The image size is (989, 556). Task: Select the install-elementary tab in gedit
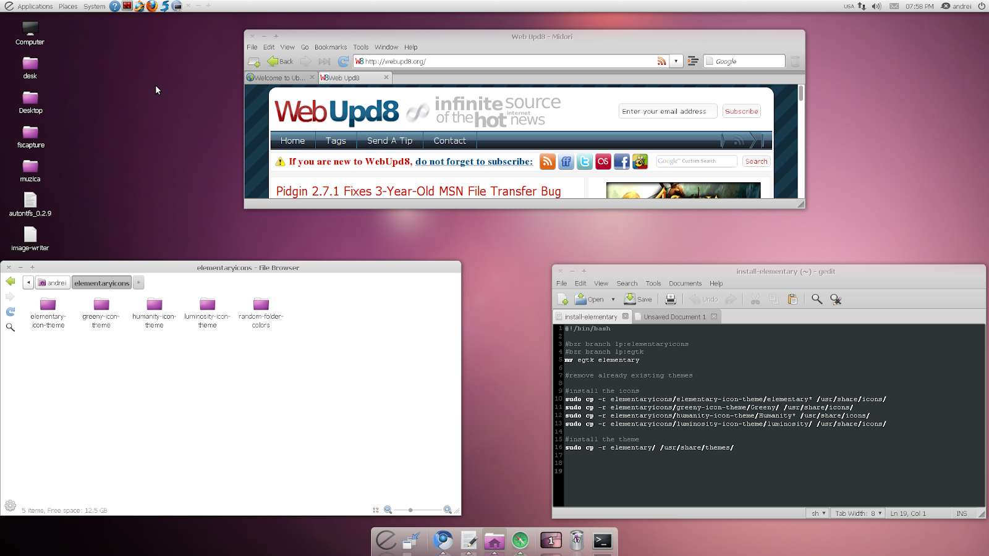coord(590,316)
